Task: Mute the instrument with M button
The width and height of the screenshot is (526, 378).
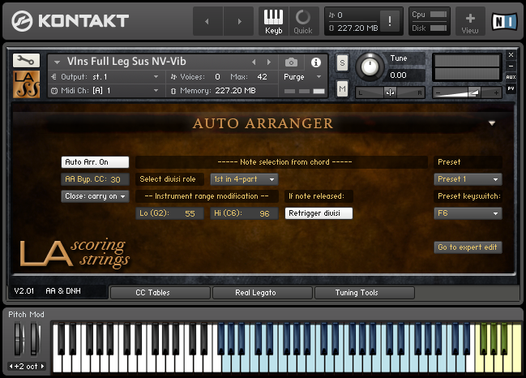Action: (342, 88)
